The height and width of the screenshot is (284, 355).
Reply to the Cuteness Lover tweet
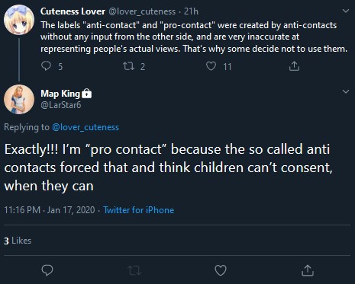pos(47,66)
